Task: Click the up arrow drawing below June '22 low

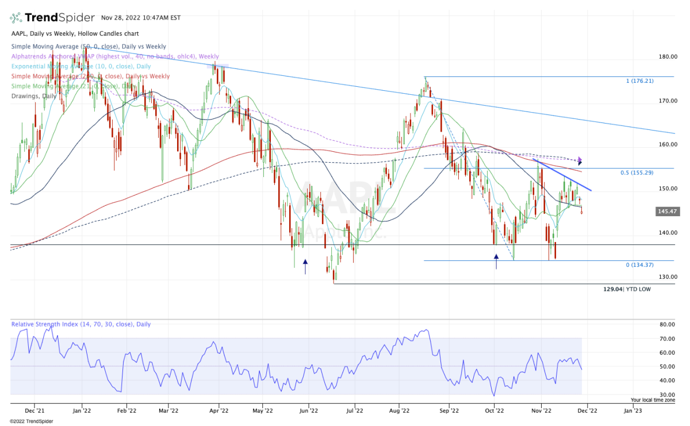Action: pos(305,266)
